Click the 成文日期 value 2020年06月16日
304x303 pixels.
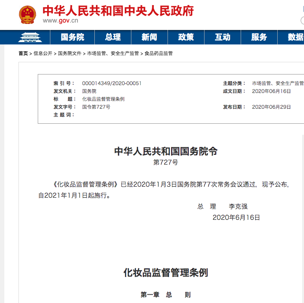271,91
